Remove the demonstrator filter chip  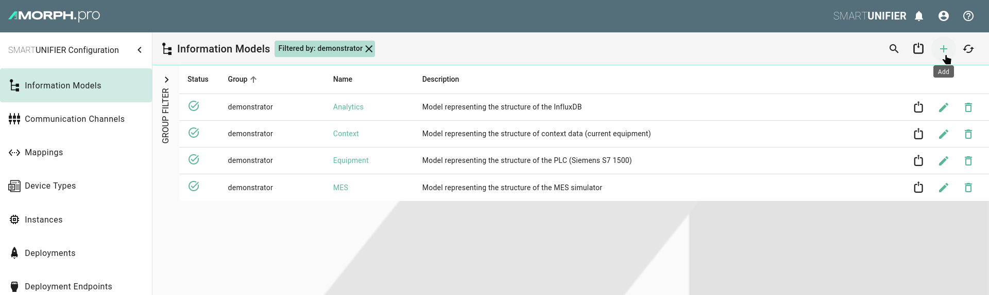click(369, 49)
